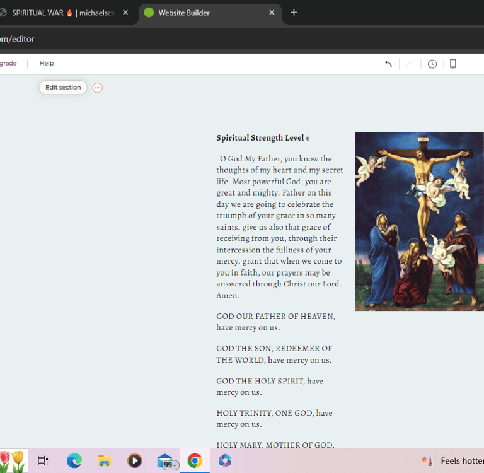Open Microsoft Copilot from taskbar
This screenshot has height=473, width=484.
225,460
